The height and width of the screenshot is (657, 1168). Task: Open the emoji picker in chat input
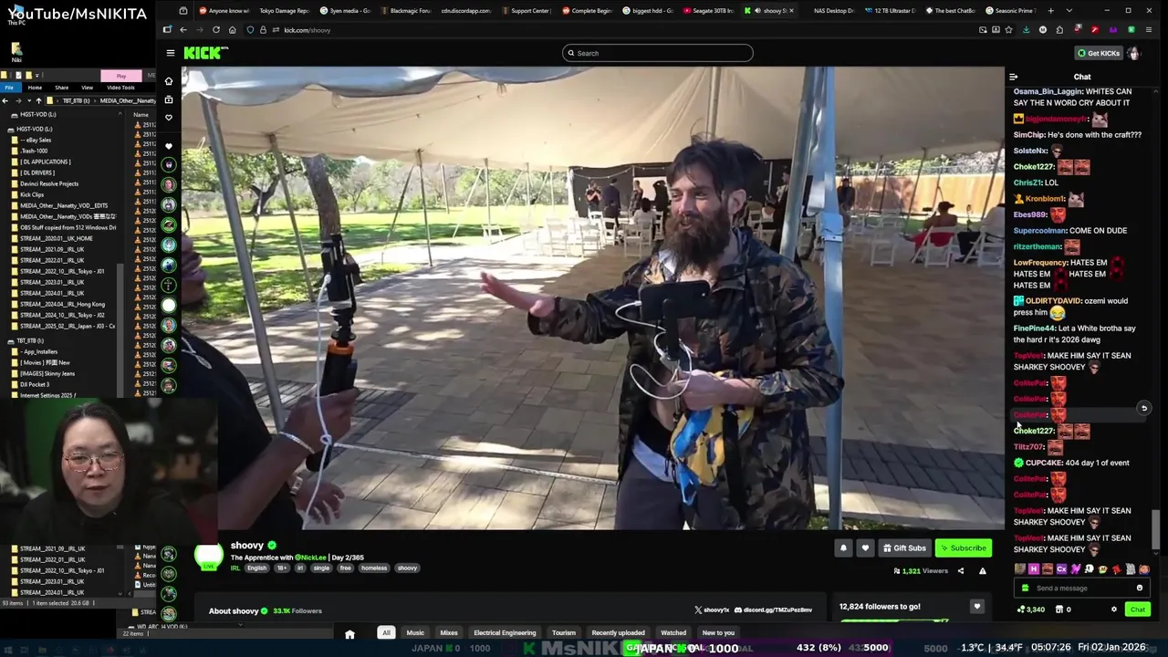[x=1139, y=588]
